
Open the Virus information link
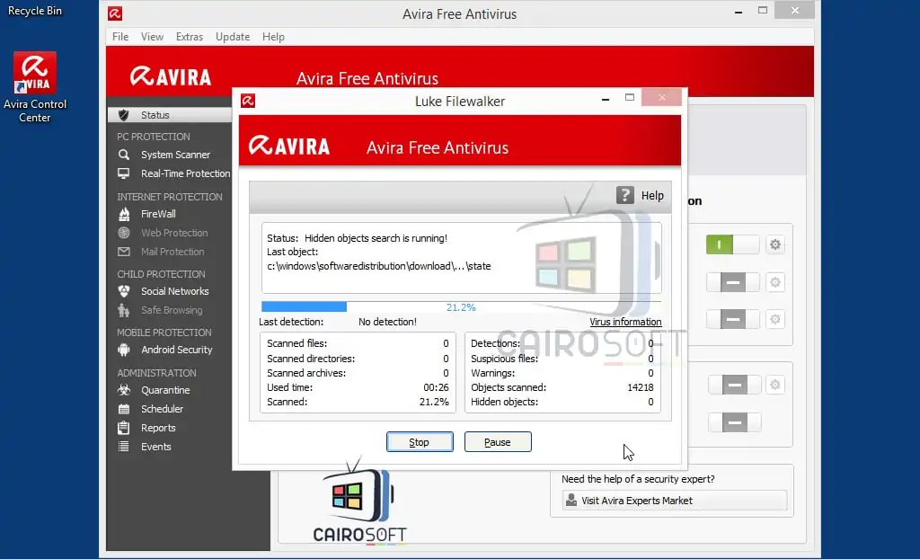click(625, 322)
